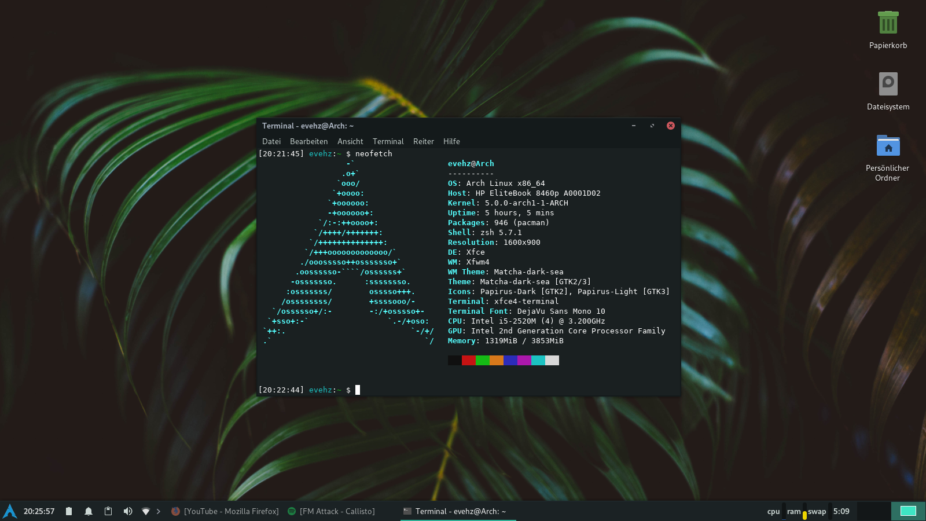Image resolution: width=926 pixels, height=521 pixels.
Task: Click the Memory: 1319MiB / 3853MiB line
Action: 506,340
